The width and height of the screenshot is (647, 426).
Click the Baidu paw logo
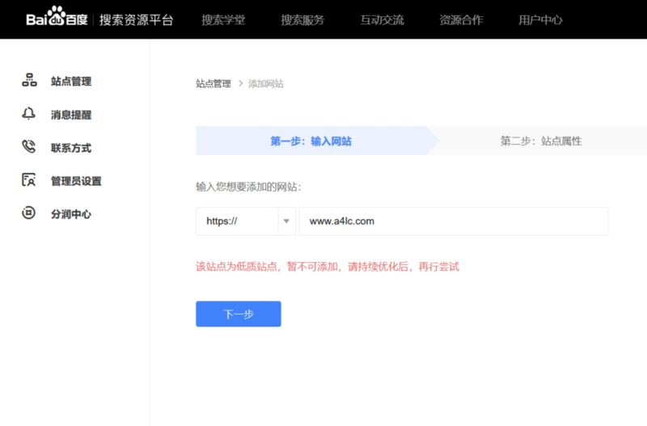56,18
